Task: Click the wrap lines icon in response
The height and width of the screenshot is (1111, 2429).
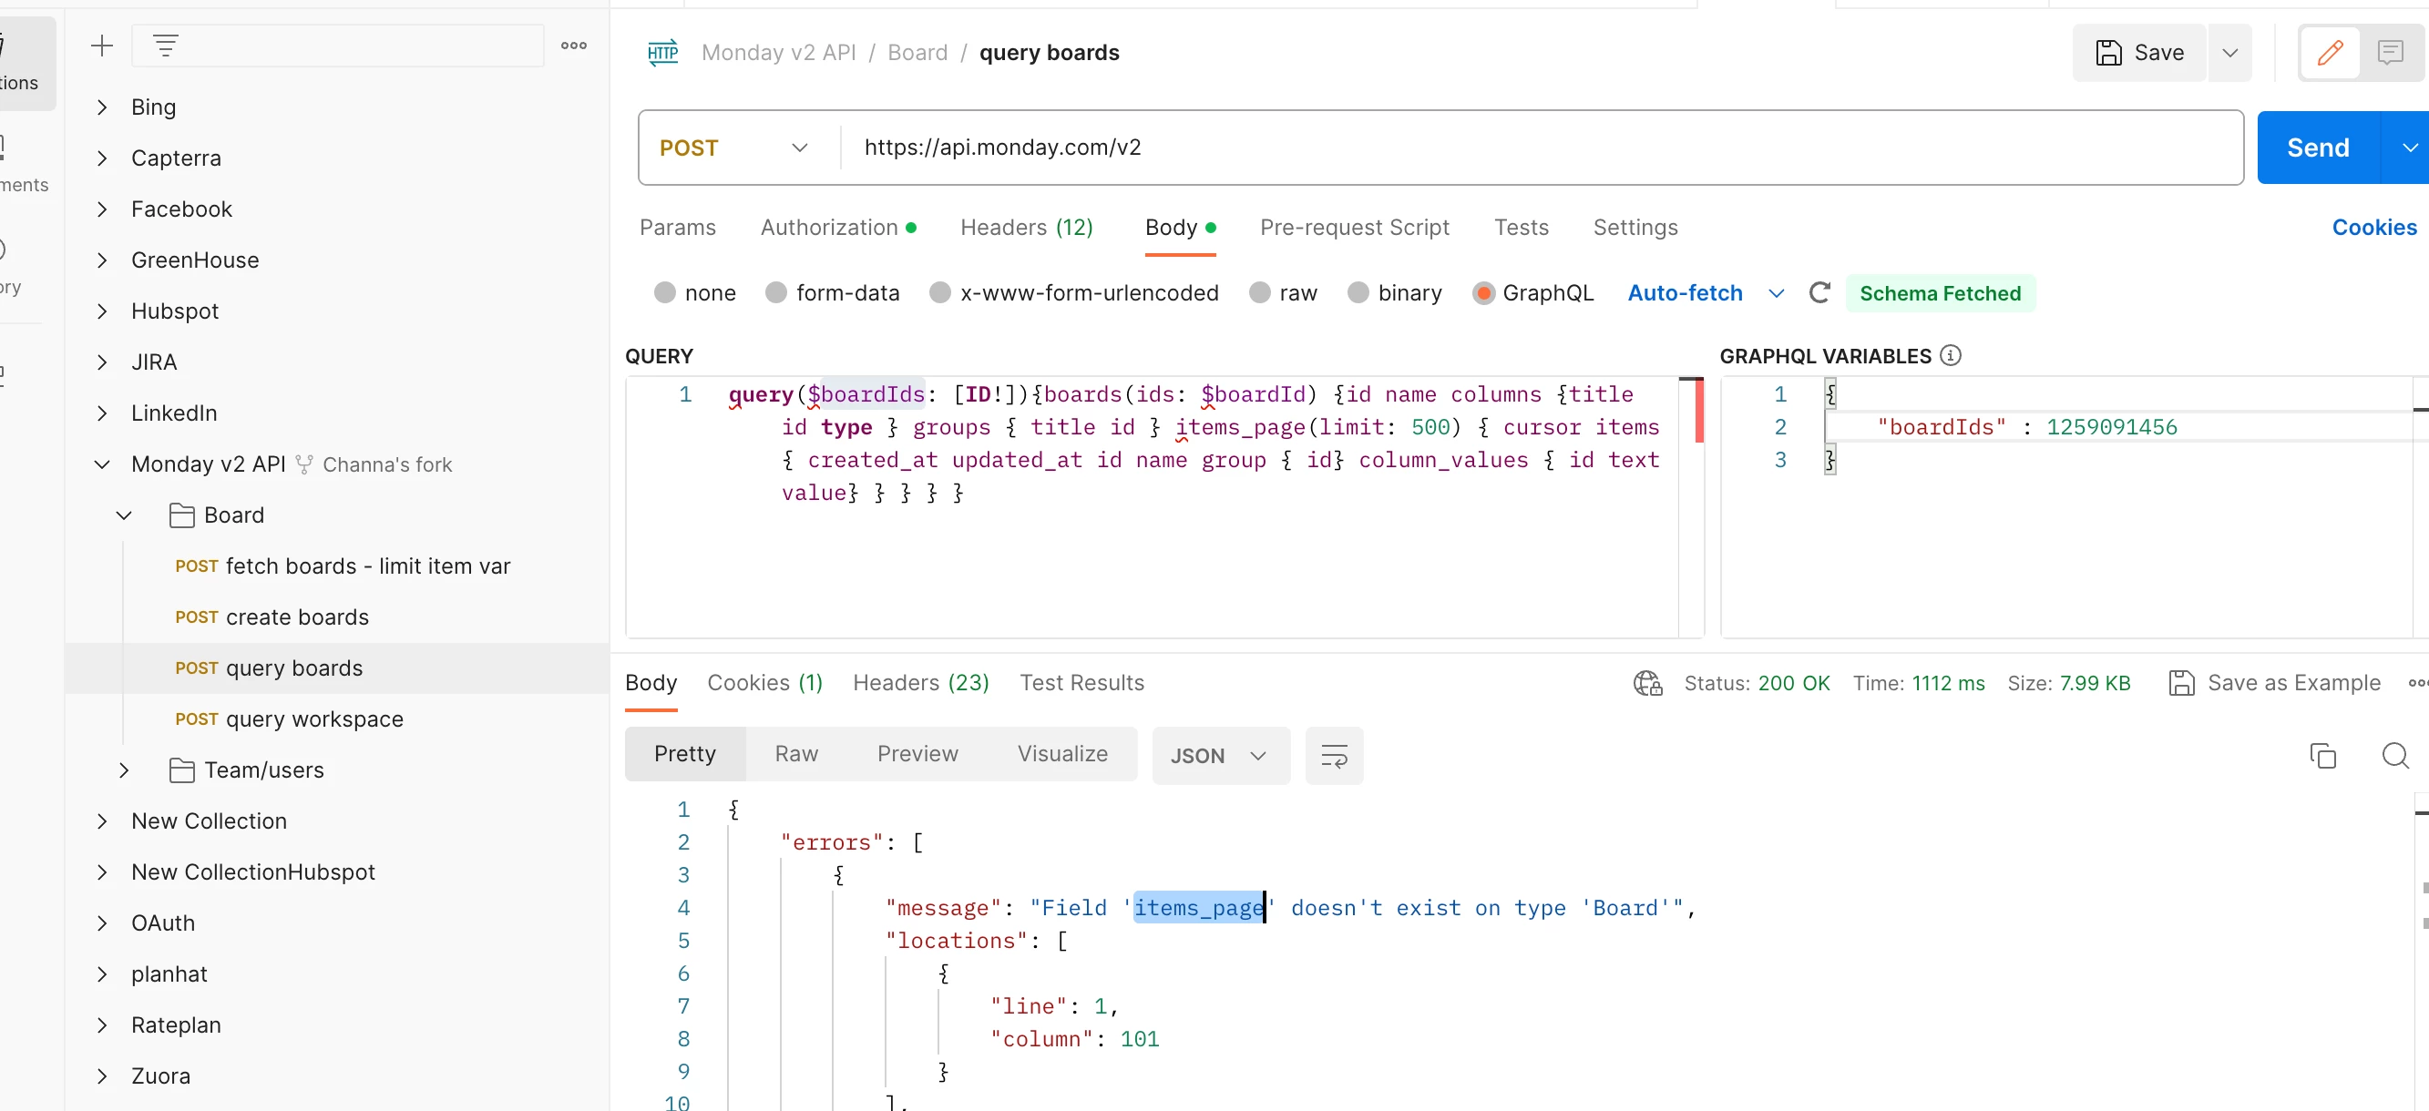Action: pyautogui.click(x=1333, y=755)
